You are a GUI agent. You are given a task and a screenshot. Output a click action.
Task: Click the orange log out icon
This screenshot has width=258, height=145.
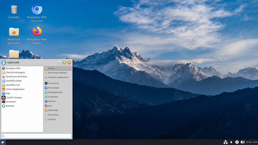pos(69,62)
